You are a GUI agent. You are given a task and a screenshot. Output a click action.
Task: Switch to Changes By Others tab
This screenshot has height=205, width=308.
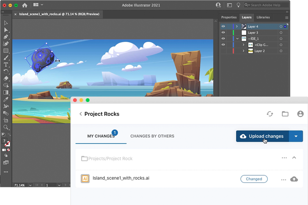(x=152, y=136)
